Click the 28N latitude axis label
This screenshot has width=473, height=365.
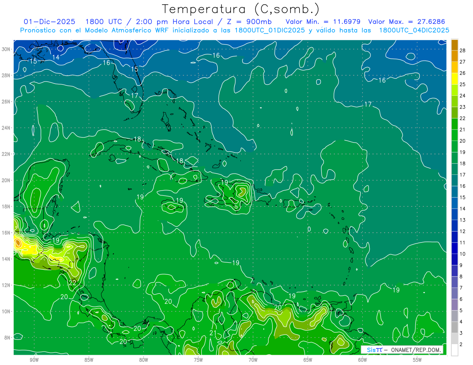point(6,75)
